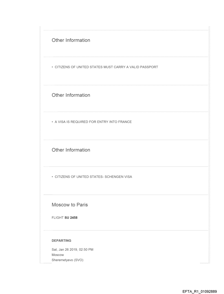Click the word Paris in the route heading
The height and width of the screenshot is (294, 224).
pos(82,205)
